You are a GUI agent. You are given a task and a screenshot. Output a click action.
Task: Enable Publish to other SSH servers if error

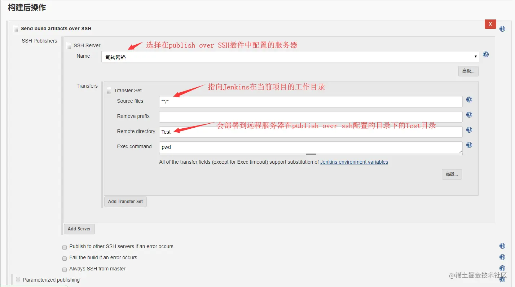[65, 247]
